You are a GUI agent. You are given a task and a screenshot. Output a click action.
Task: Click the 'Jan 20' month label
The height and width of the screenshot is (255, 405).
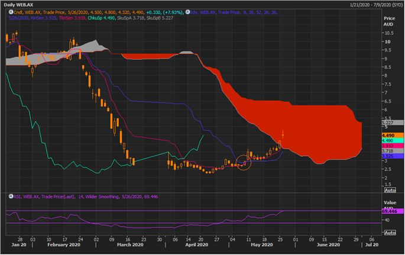pyautogui.click(x=19, y=245)
